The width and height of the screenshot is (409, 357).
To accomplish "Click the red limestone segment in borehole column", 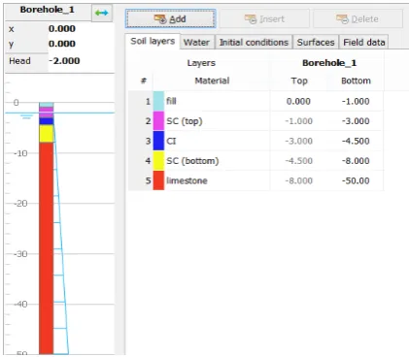I will pyautogui.click(x=47, y=248).
